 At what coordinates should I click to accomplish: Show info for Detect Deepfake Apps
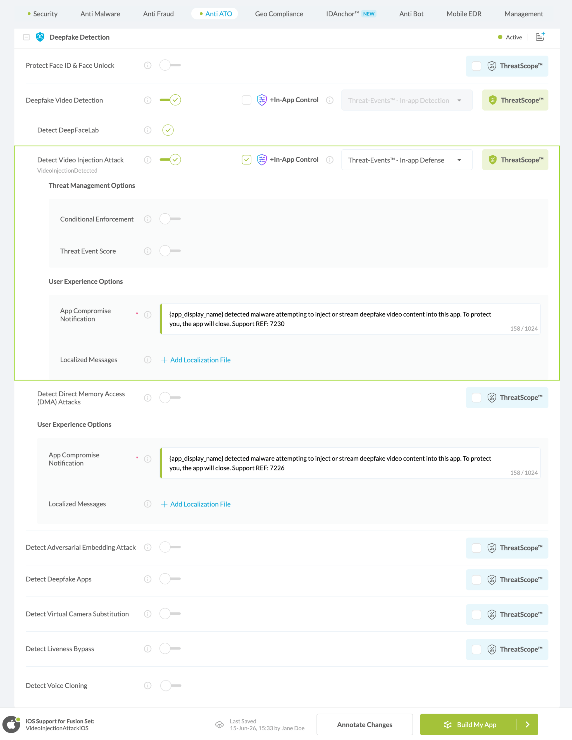[x=148, y=579]
